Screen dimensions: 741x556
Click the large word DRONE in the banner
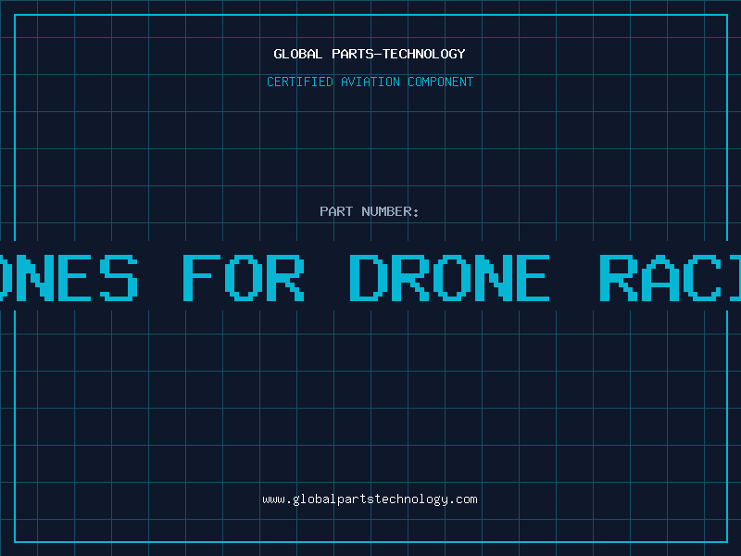point(449,277)
